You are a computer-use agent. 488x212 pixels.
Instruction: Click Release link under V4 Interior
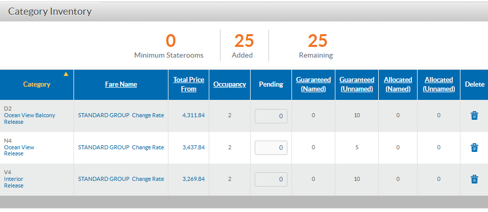point(14,186)
